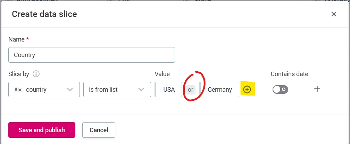Click the Contains date label
Viewport: 350px width, 144px height.
click(x=289, y=74)
